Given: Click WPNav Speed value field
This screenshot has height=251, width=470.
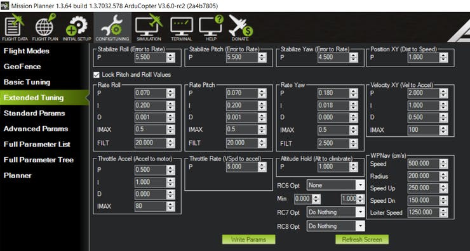Looking at the screenshot, I should click(x=423, y=164).
